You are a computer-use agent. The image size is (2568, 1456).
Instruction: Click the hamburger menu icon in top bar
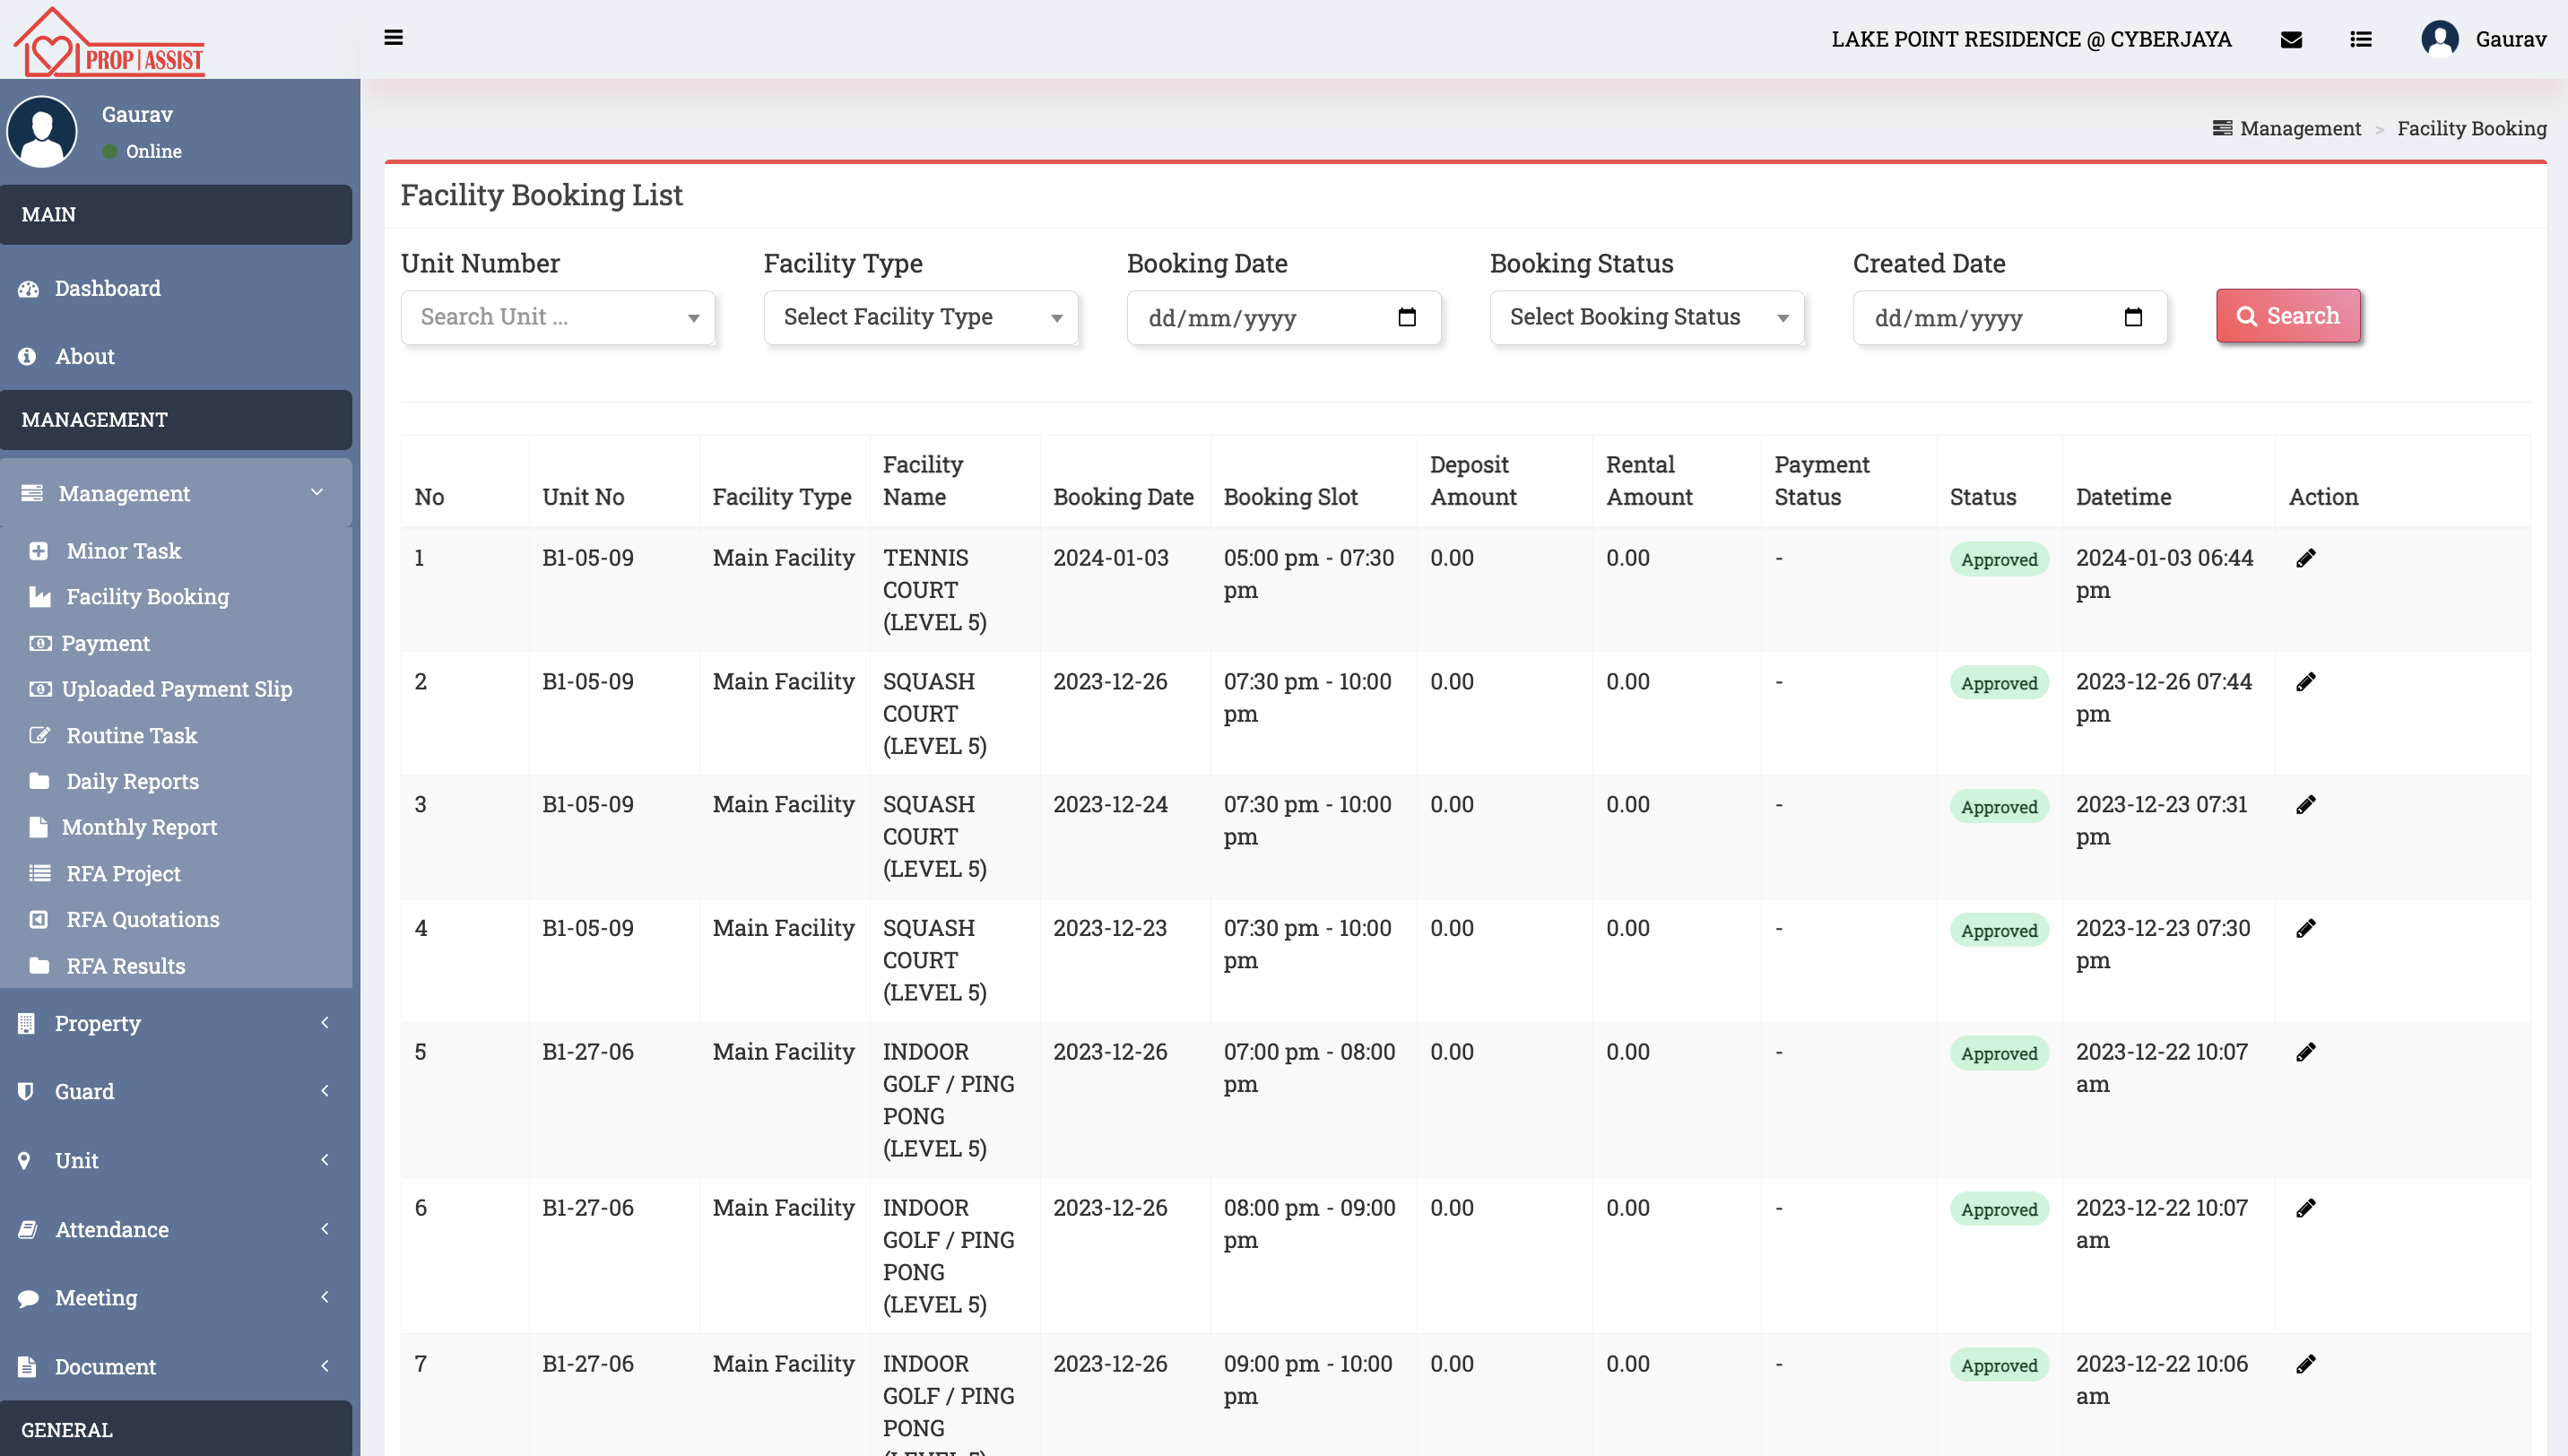point(393,38)
